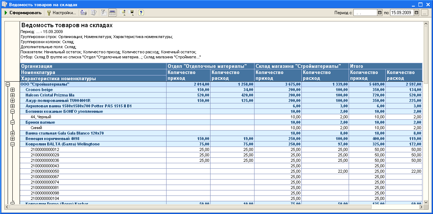The height and width of the screenshot is (214, 433).
Task: Click the refresh-and-print icon after Настройки
Action: coord(83,13)
